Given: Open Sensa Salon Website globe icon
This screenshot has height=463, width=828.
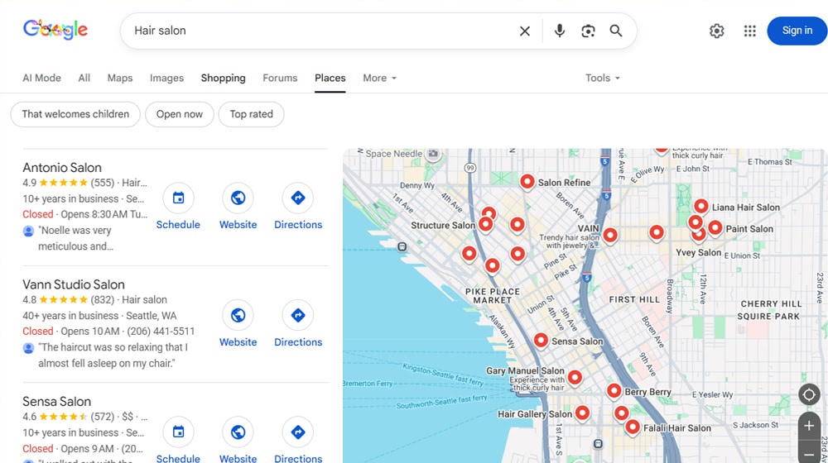Looking at the screenshot, I should [238, 432].
